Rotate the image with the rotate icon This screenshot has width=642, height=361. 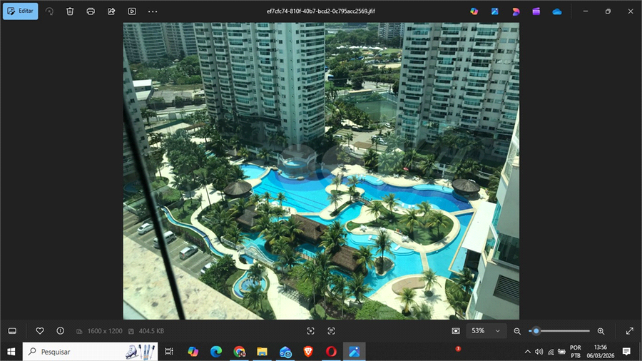coord(49,11)
